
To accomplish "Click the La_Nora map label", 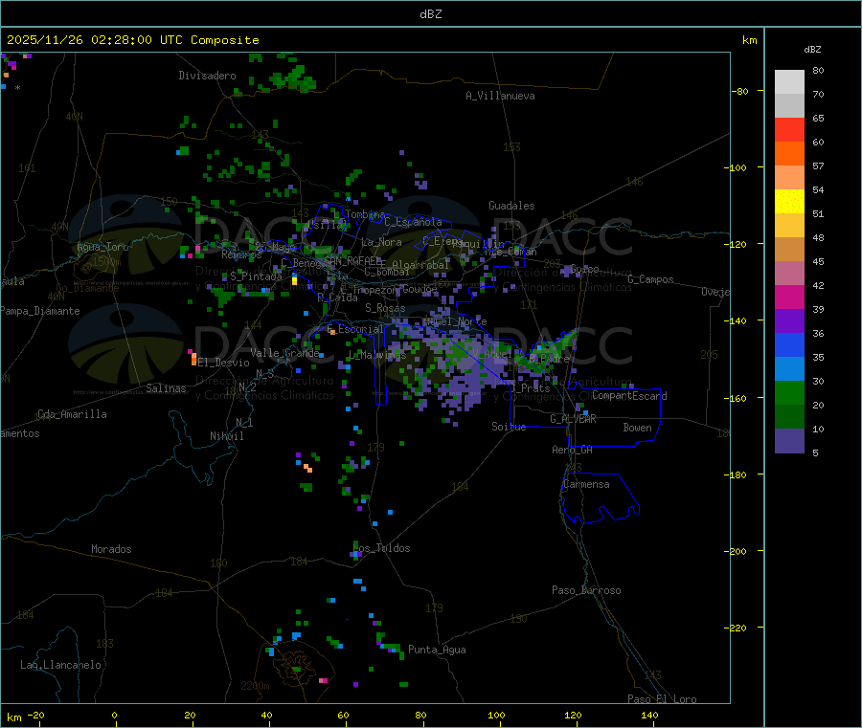I will click(381, 242).
